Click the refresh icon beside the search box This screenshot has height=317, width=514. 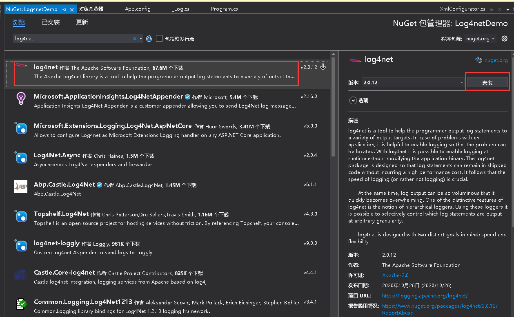coord(149,39)
